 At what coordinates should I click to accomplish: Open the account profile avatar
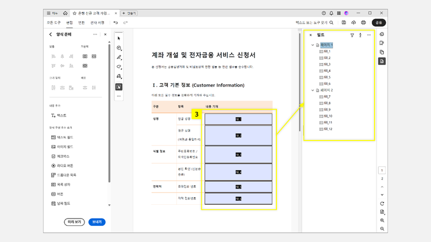click(347, 13)
